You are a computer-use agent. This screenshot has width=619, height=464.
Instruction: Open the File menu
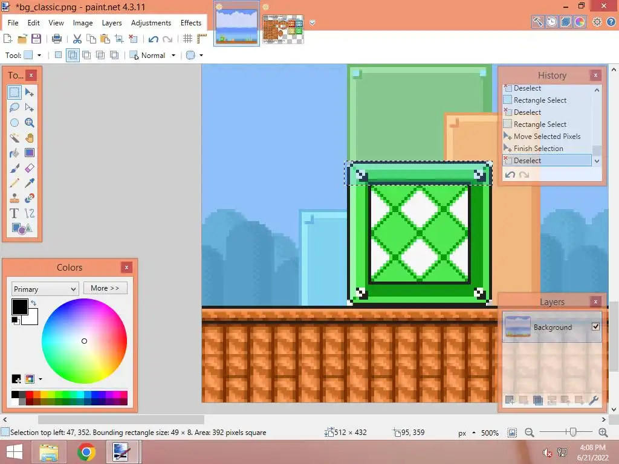pyautogui.click(x=13, y=23)
